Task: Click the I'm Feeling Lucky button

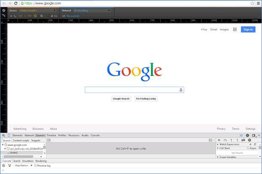Action: tap(146, 98)
